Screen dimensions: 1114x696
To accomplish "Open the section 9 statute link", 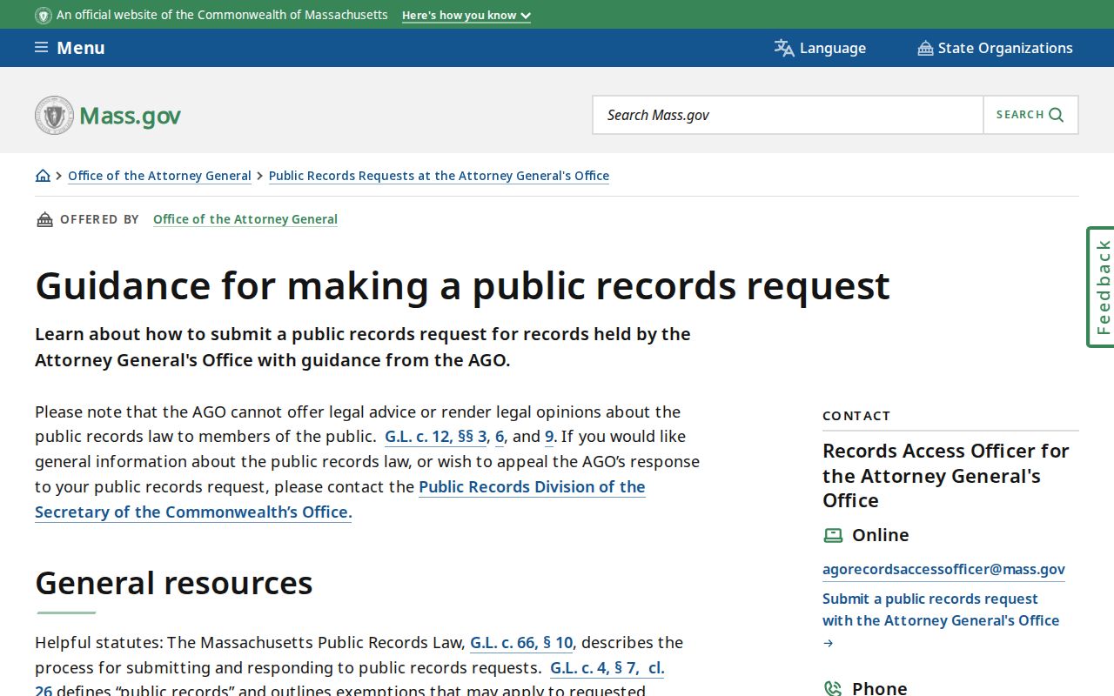I will 549,437.
